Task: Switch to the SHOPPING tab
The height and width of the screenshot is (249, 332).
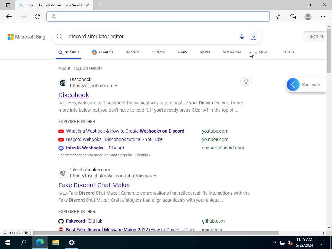Action: click(231, 52)
